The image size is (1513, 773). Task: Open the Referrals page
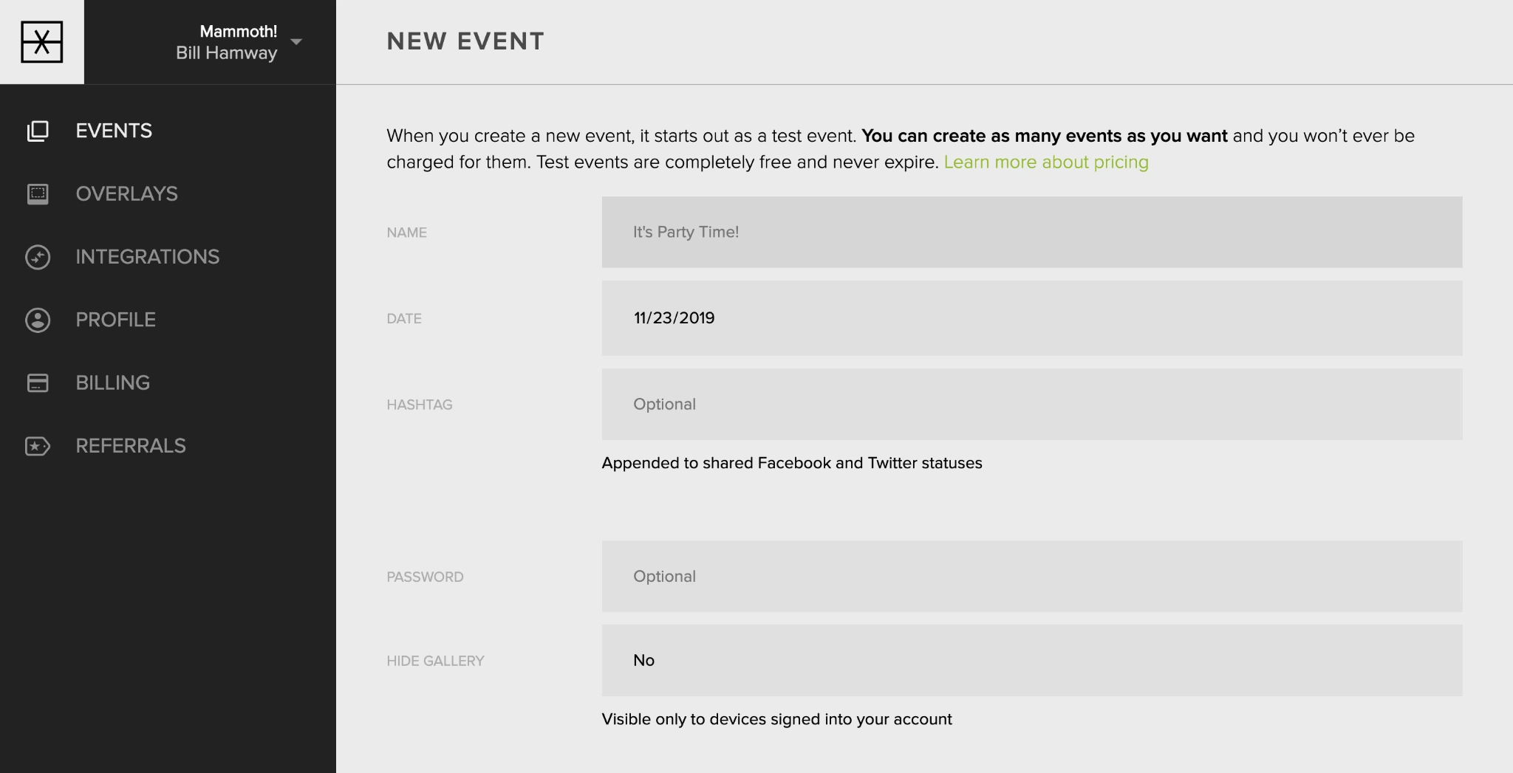click(131, 446)
